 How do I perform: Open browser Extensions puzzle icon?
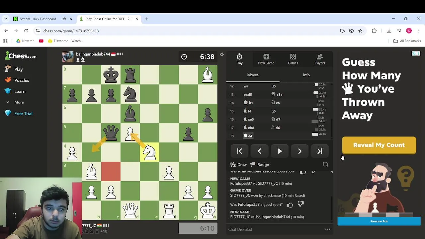[x=374, y=31]
